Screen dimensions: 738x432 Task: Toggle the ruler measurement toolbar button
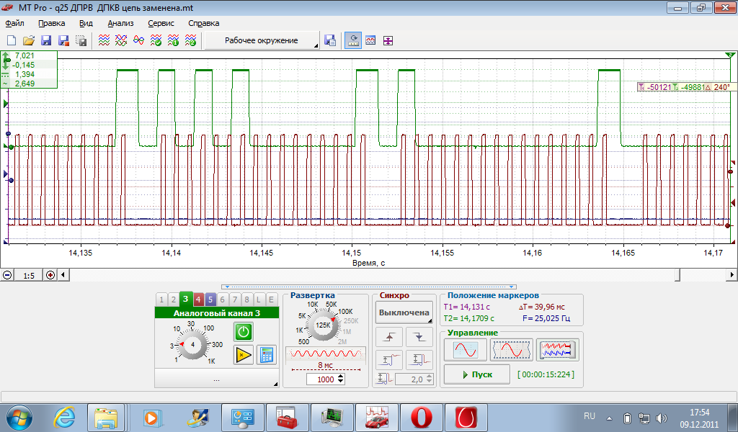coord(353,41)
